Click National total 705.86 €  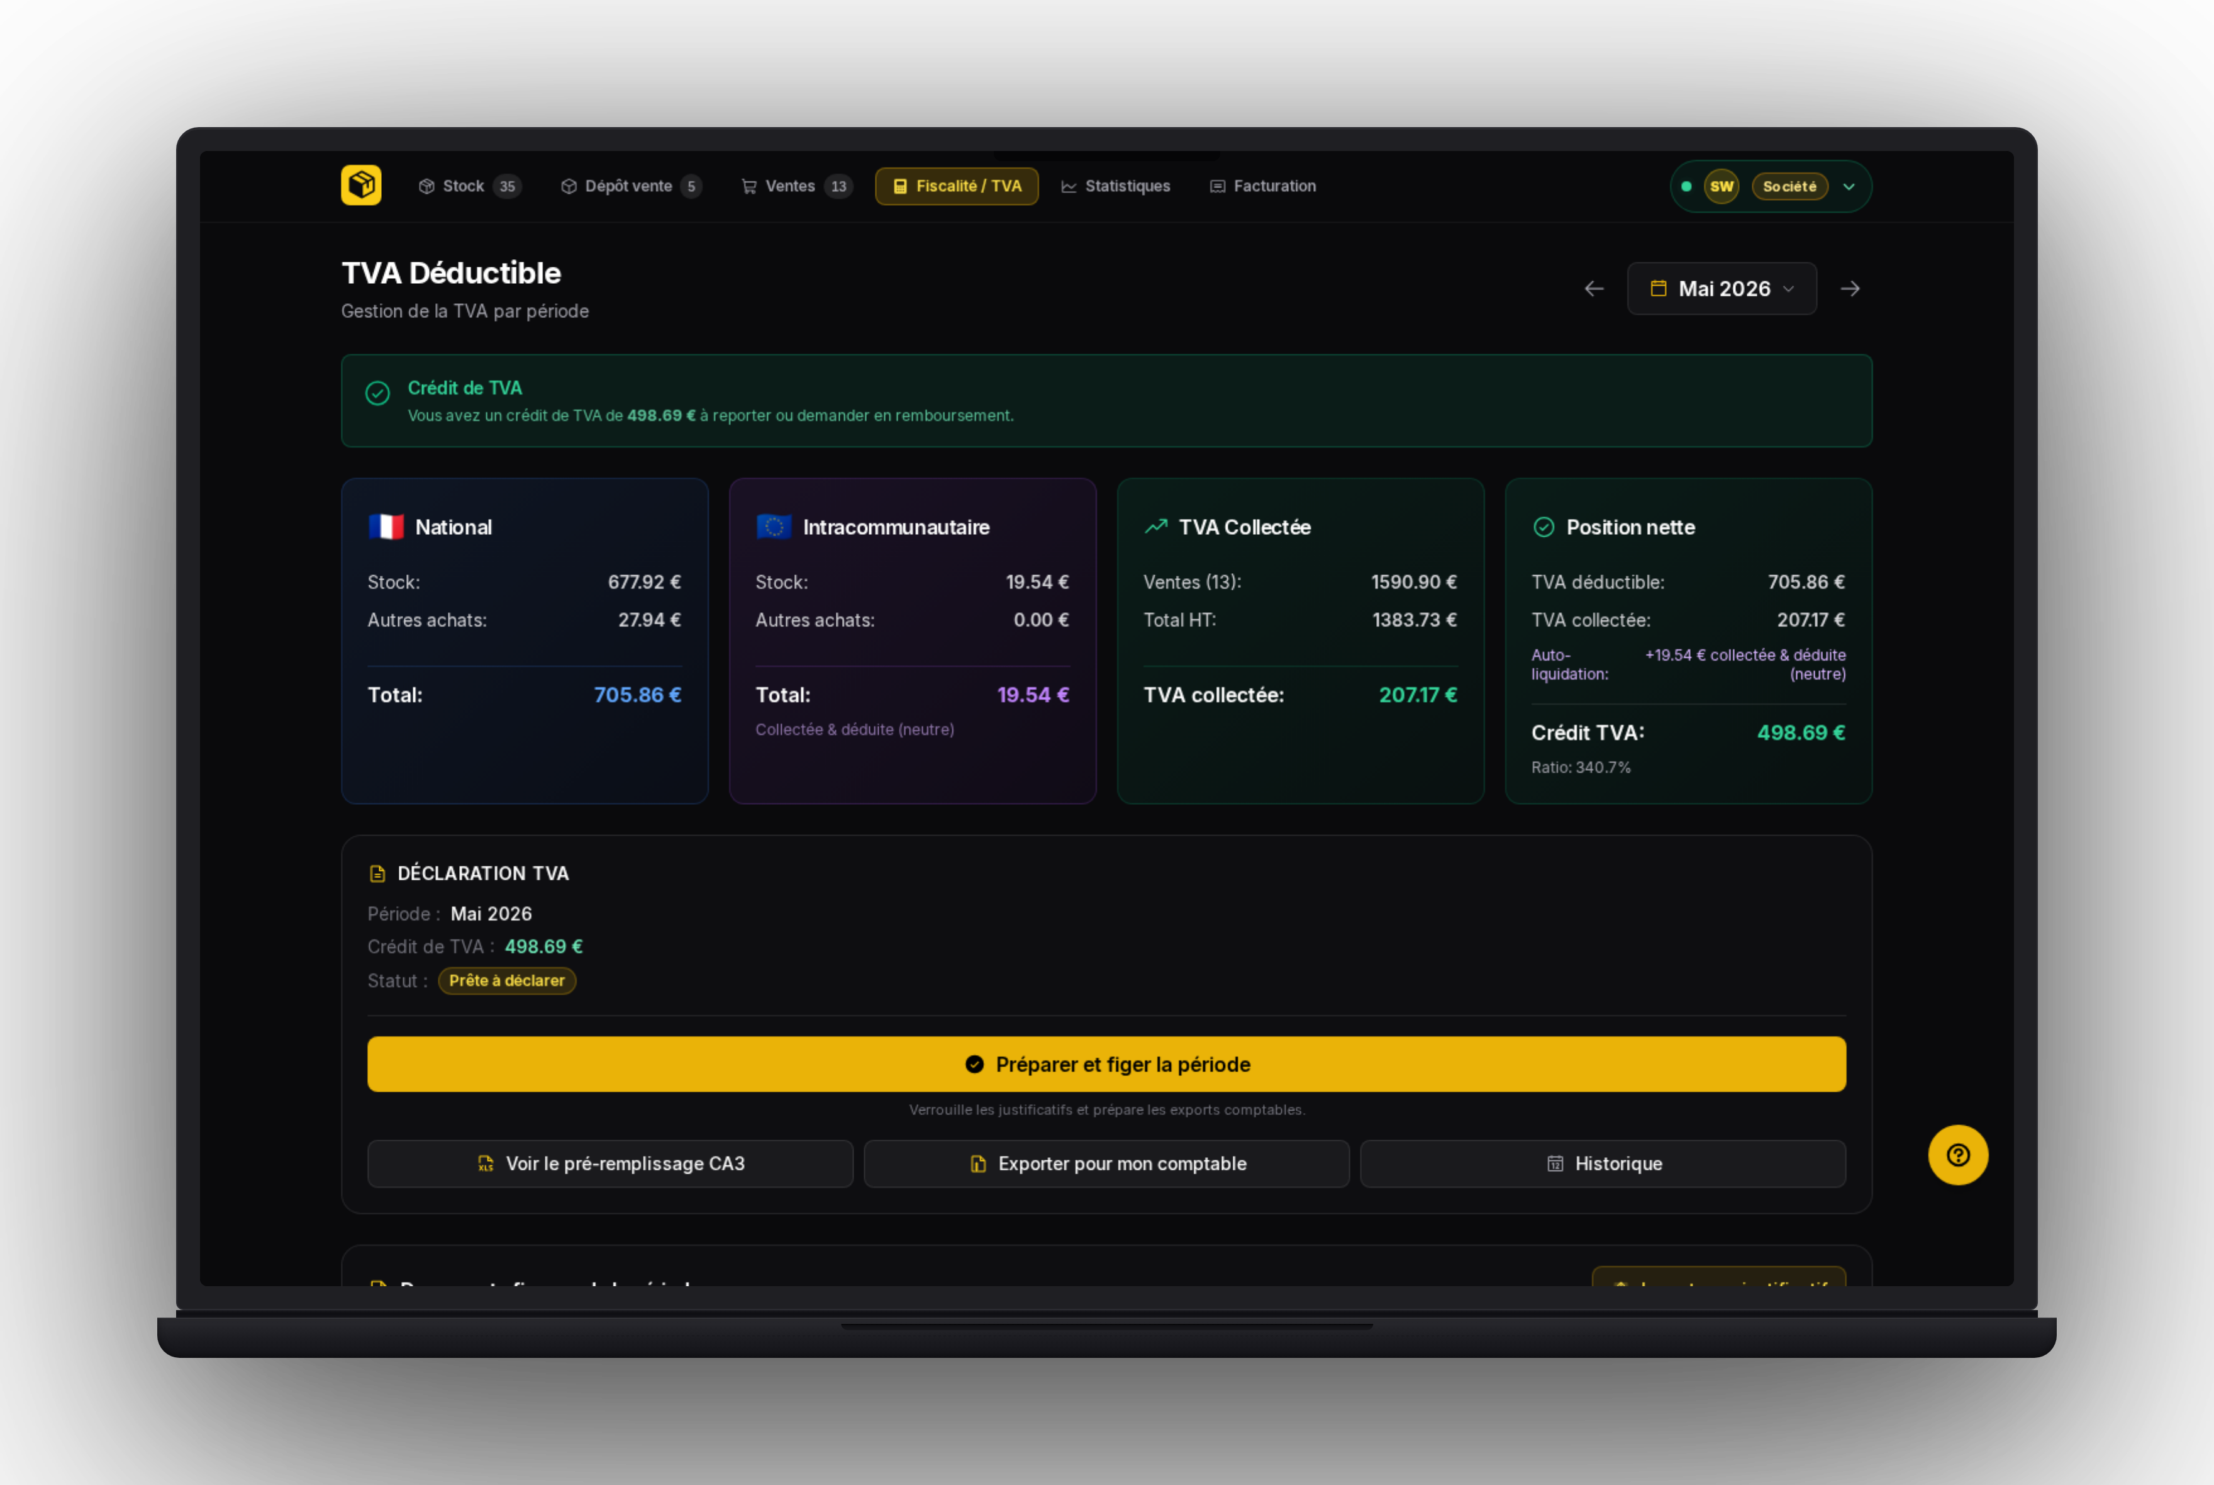(637, 695)
